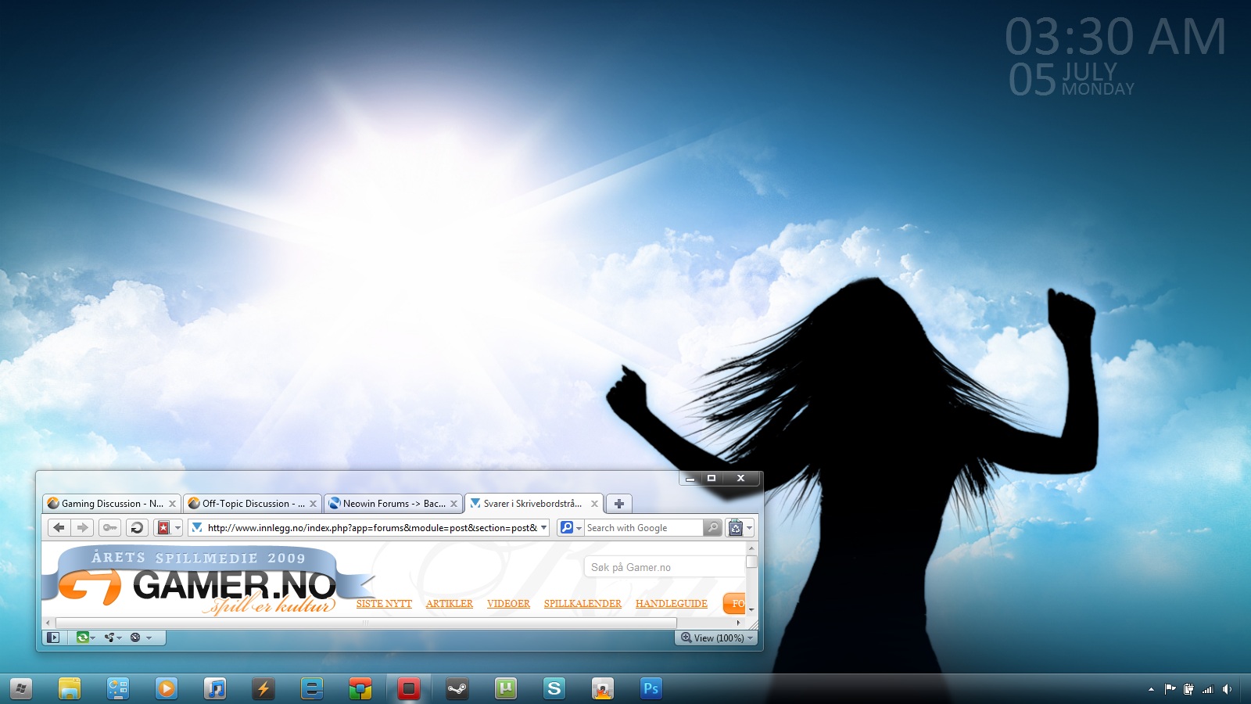Open the network signal tray icon
1251x704 pixels.
coord(1208,689)
